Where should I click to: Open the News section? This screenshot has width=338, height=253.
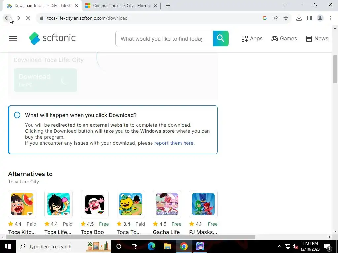[317, 39]
